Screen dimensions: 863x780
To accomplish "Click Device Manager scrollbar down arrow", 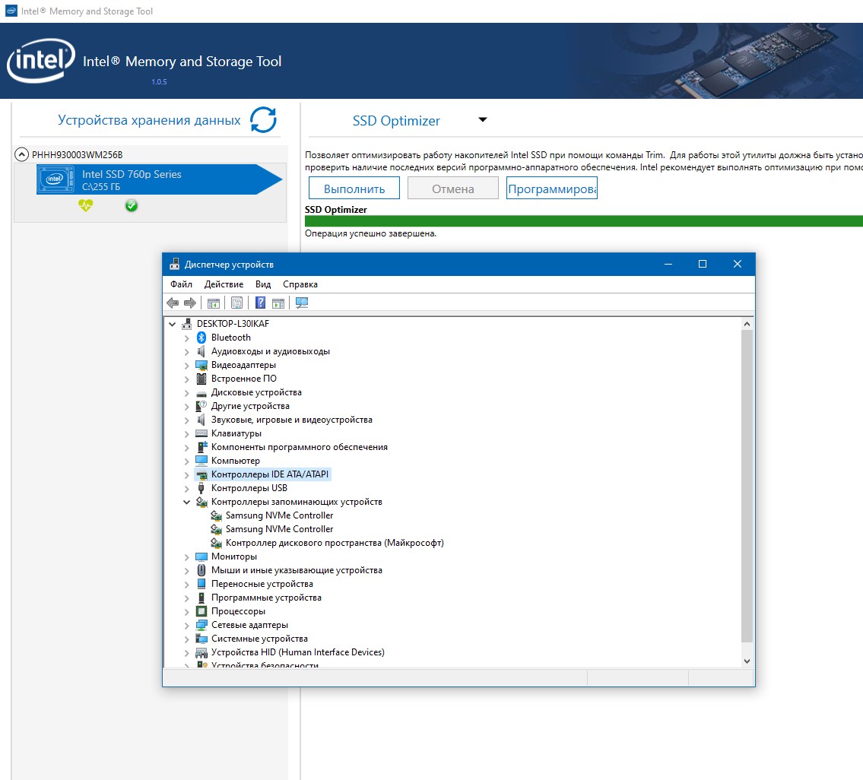I will pyautogui.click(x=747, y=661).
